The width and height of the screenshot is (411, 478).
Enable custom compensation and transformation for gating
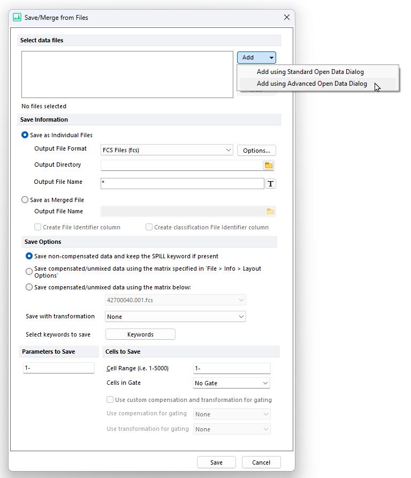[110, 399]
